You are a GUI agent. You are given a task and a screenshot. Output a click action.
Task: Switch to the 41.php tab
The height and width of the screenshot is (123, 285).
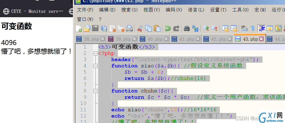[186, 39]
